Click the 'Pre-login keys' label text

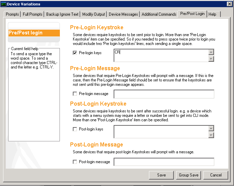(90, 53)
